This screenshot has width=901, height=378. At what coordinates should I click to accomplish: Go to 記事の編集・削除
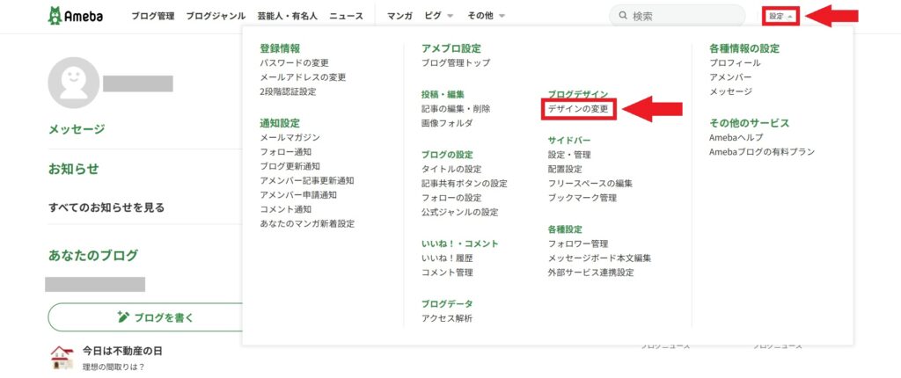pyautogui.click(x=456, y=109)
